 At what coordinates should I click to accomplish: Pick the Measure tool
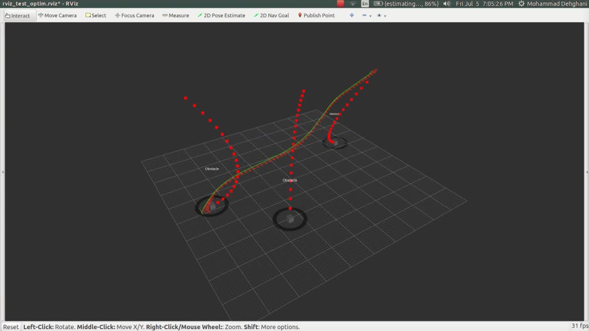coord(175,15)
